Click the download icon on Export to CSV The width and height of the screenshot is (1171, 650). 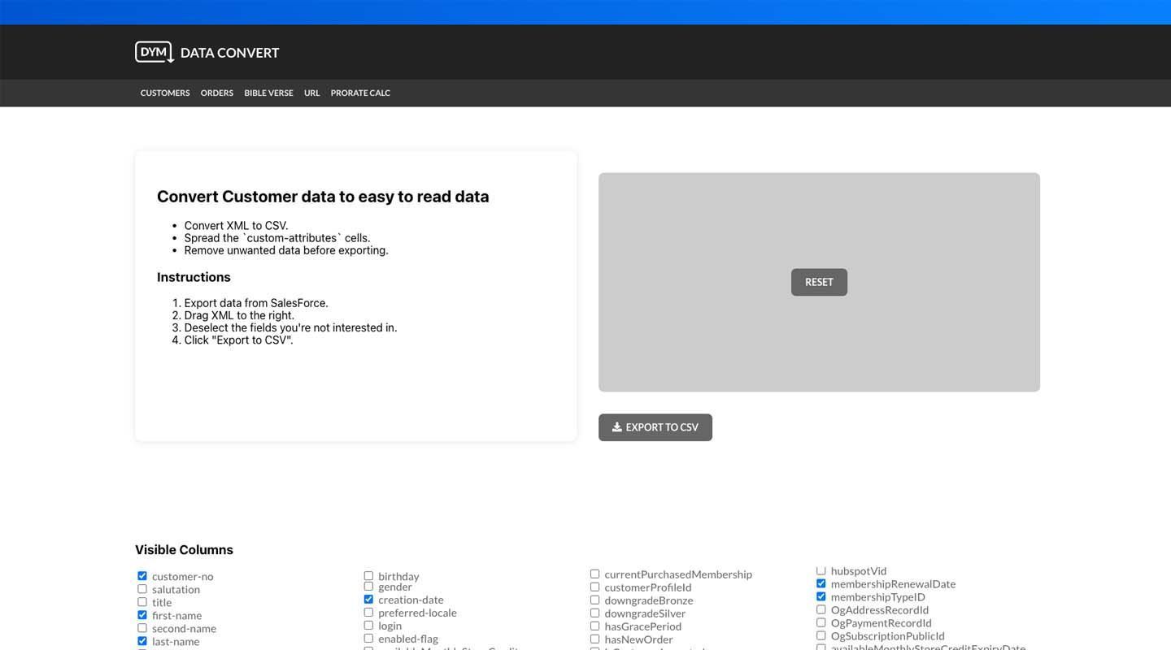click(619, 427)
